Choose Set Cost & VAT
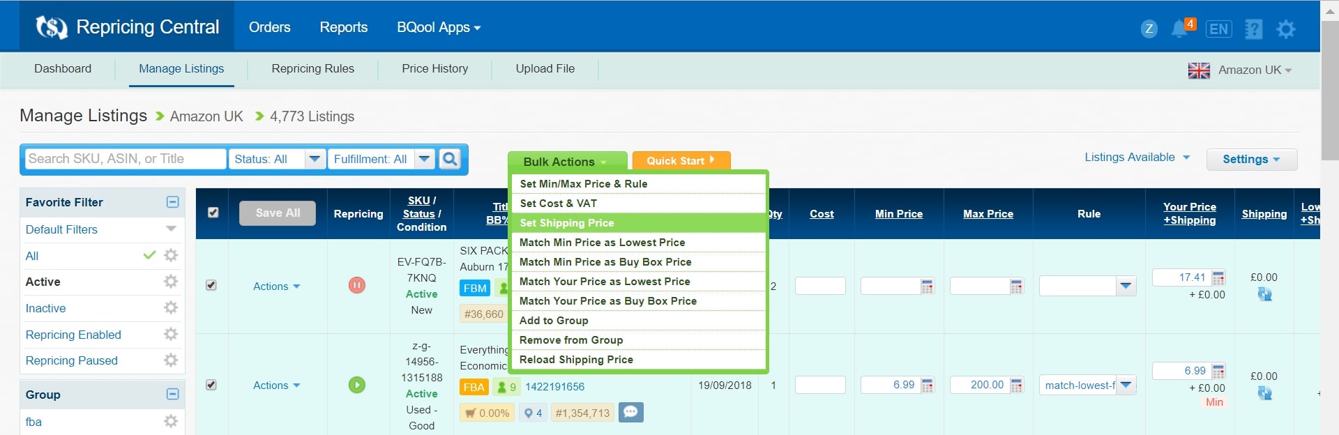Screen dimensions: 1339x435 pos(638,203)
